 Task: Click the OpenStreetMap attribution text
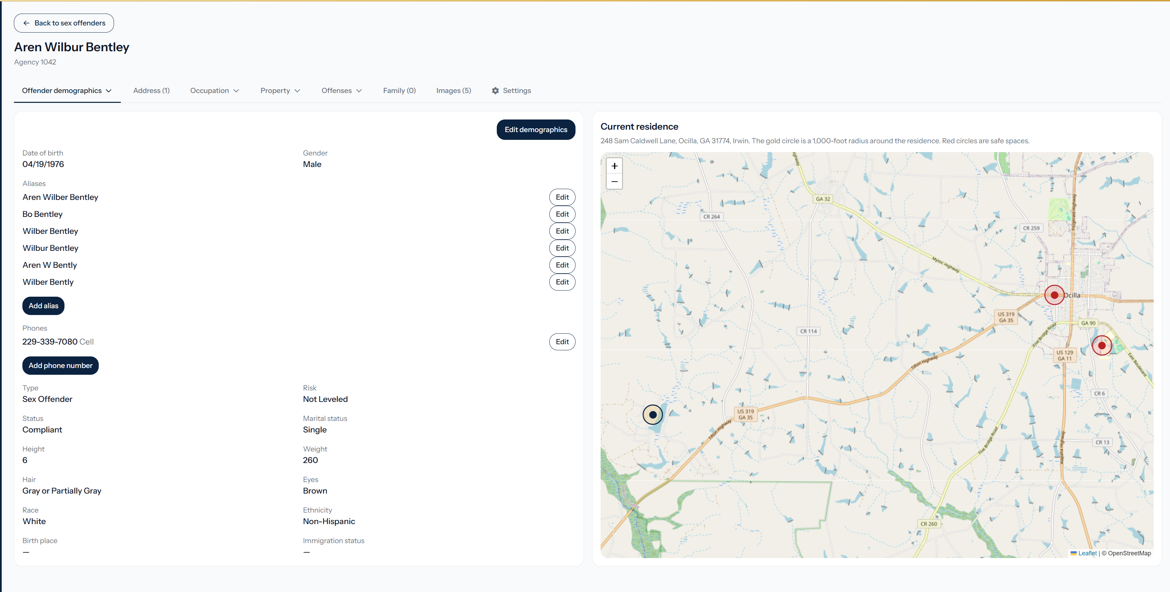pyautogui.click(x=1129, y=553)
